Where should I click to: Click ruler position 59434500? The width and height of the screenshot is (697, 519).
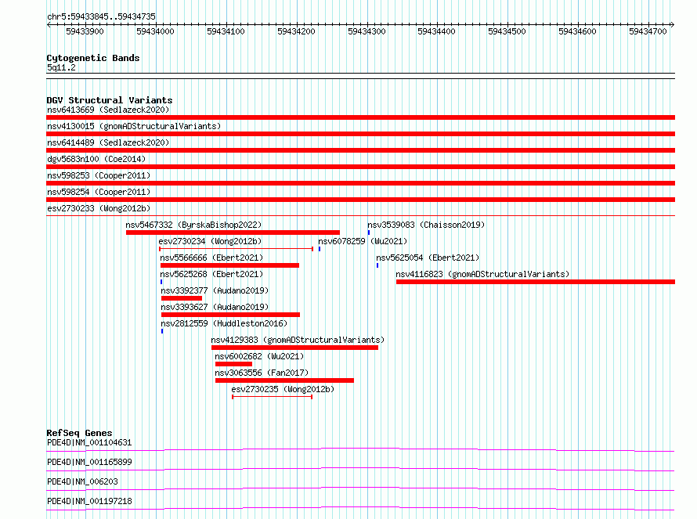click(507, 31)
